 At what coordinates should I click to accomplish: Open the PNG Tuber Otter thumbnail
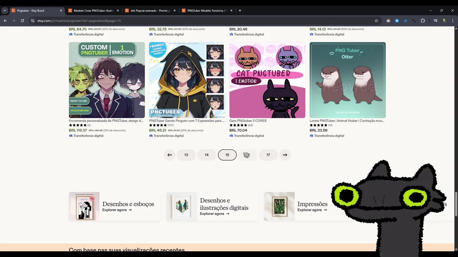[x=347, y=80]
